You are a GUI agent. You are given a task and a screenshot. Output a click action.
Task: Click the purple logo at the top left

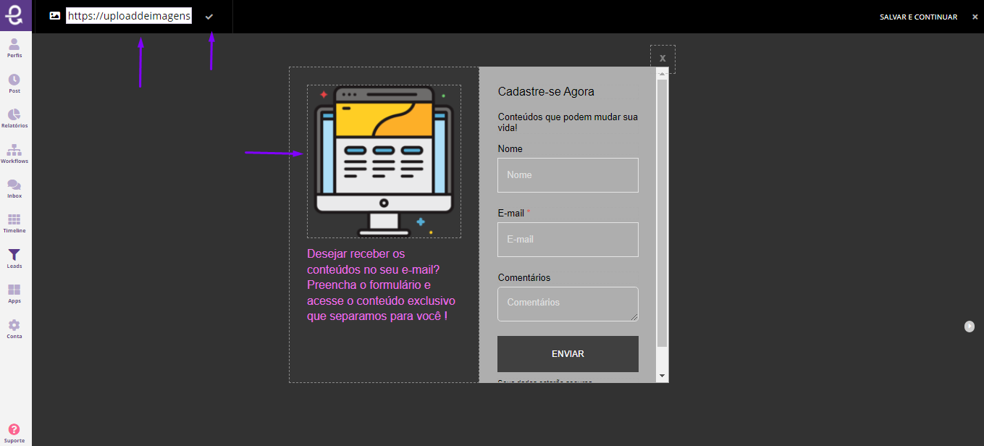[15, 15]
